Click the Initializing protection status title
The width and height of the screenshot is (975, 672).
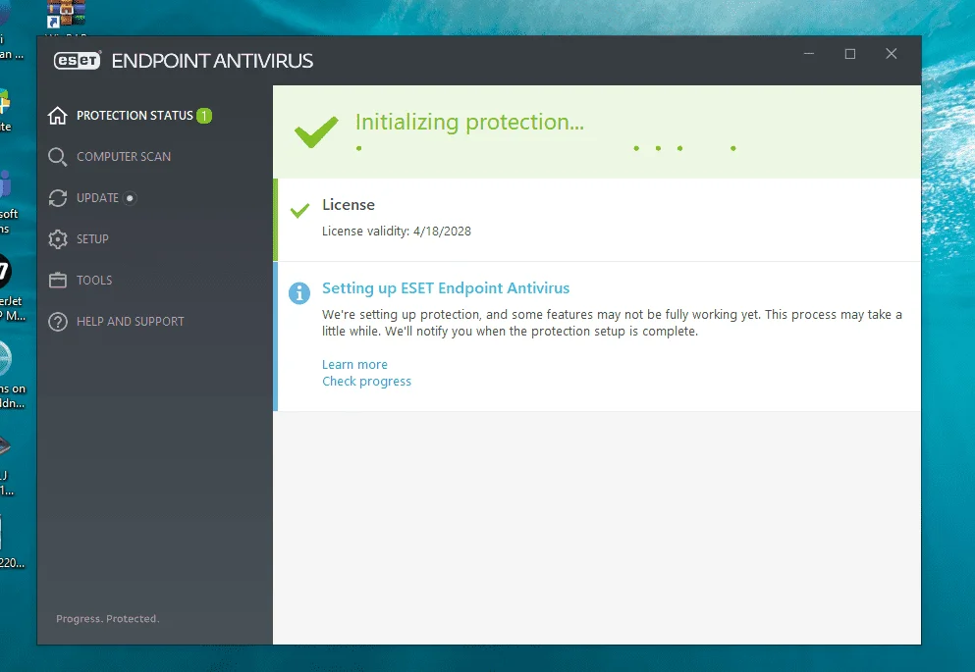[469, 122]
